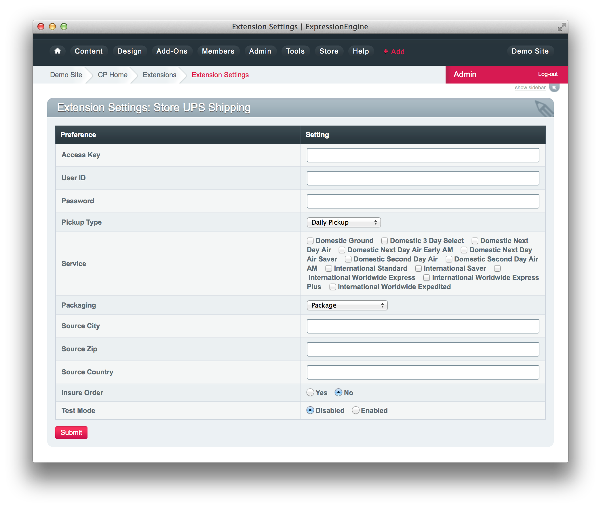Focus the Access Key input field

coord(423,155)
